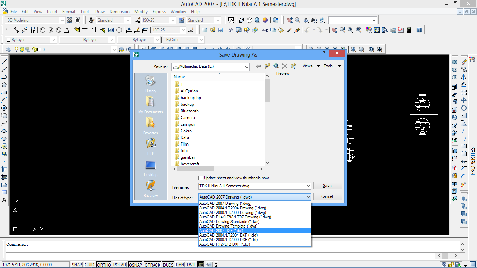Open the Table draw tool
477x268 pixels.
point(4,192)
